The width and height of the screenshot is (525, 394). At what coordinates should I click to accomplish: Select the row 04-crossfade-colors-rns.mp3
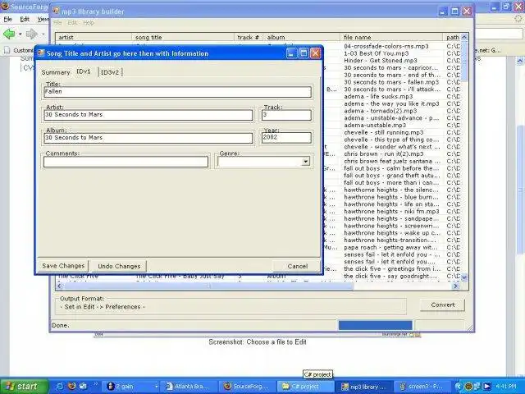point(386,46)
